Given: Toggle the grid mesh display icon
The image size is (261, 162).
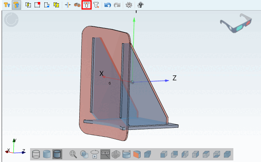Looking at the screenshot, I should [x=116, y=154].
